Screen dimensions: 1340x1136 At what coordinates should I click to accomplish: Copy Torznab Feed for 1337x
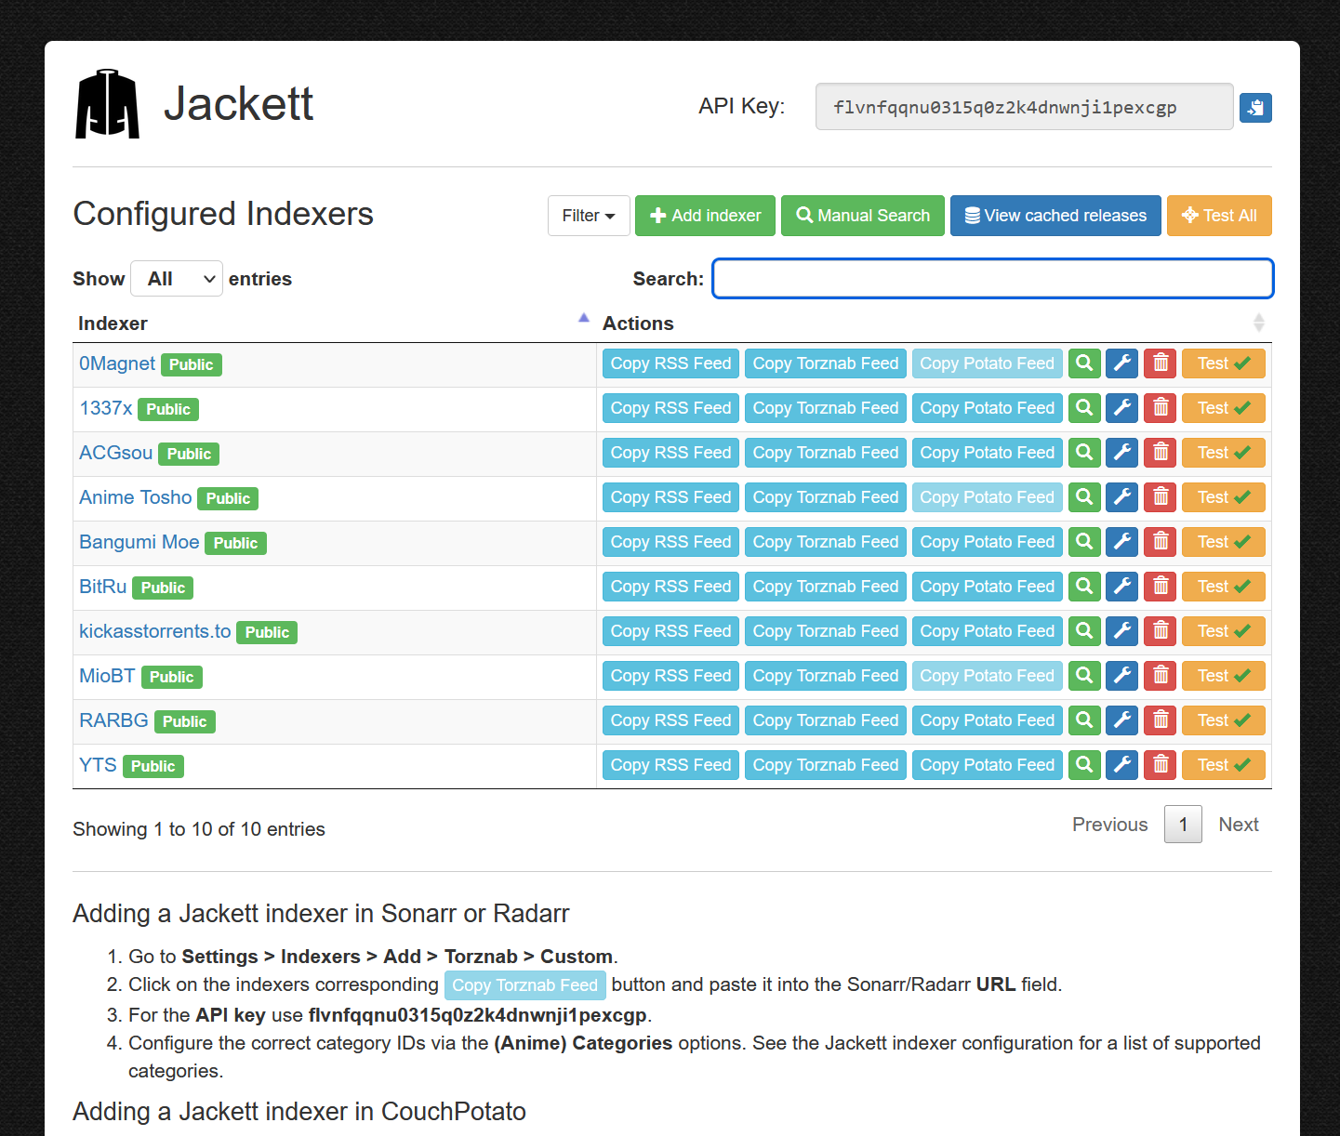(826, 408)
